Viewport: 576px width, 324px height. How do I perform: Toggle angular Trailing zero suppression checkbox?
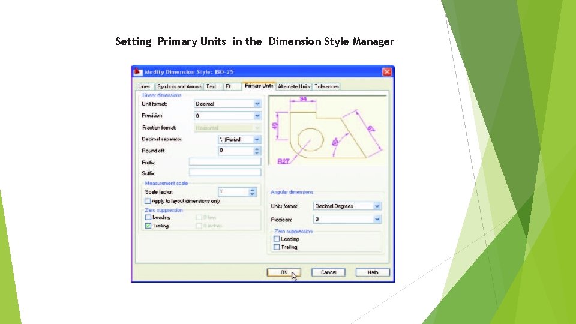click(277, 247)
